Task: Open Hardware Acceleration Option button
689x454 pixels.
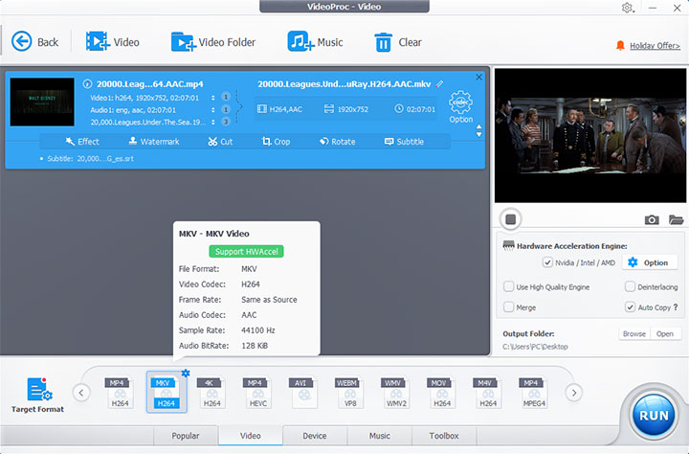Action: (x=648, y=262)
